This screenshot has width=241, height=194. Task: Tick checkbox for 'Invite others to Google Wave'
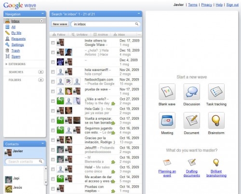pyautogui.click(x=53, y=42)
